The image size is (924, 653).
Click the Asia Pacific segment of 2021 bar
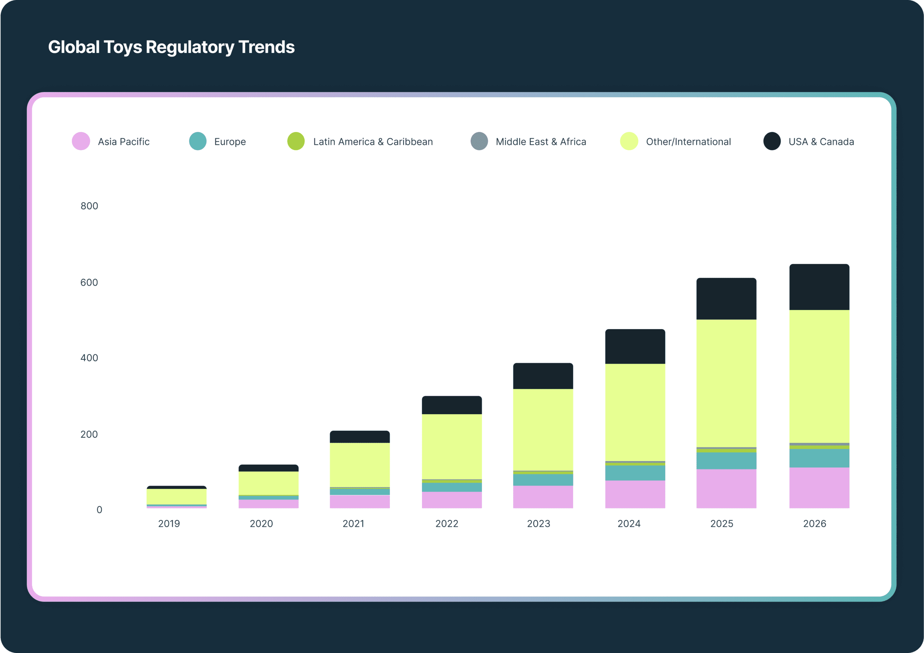(x=360, y=501)
